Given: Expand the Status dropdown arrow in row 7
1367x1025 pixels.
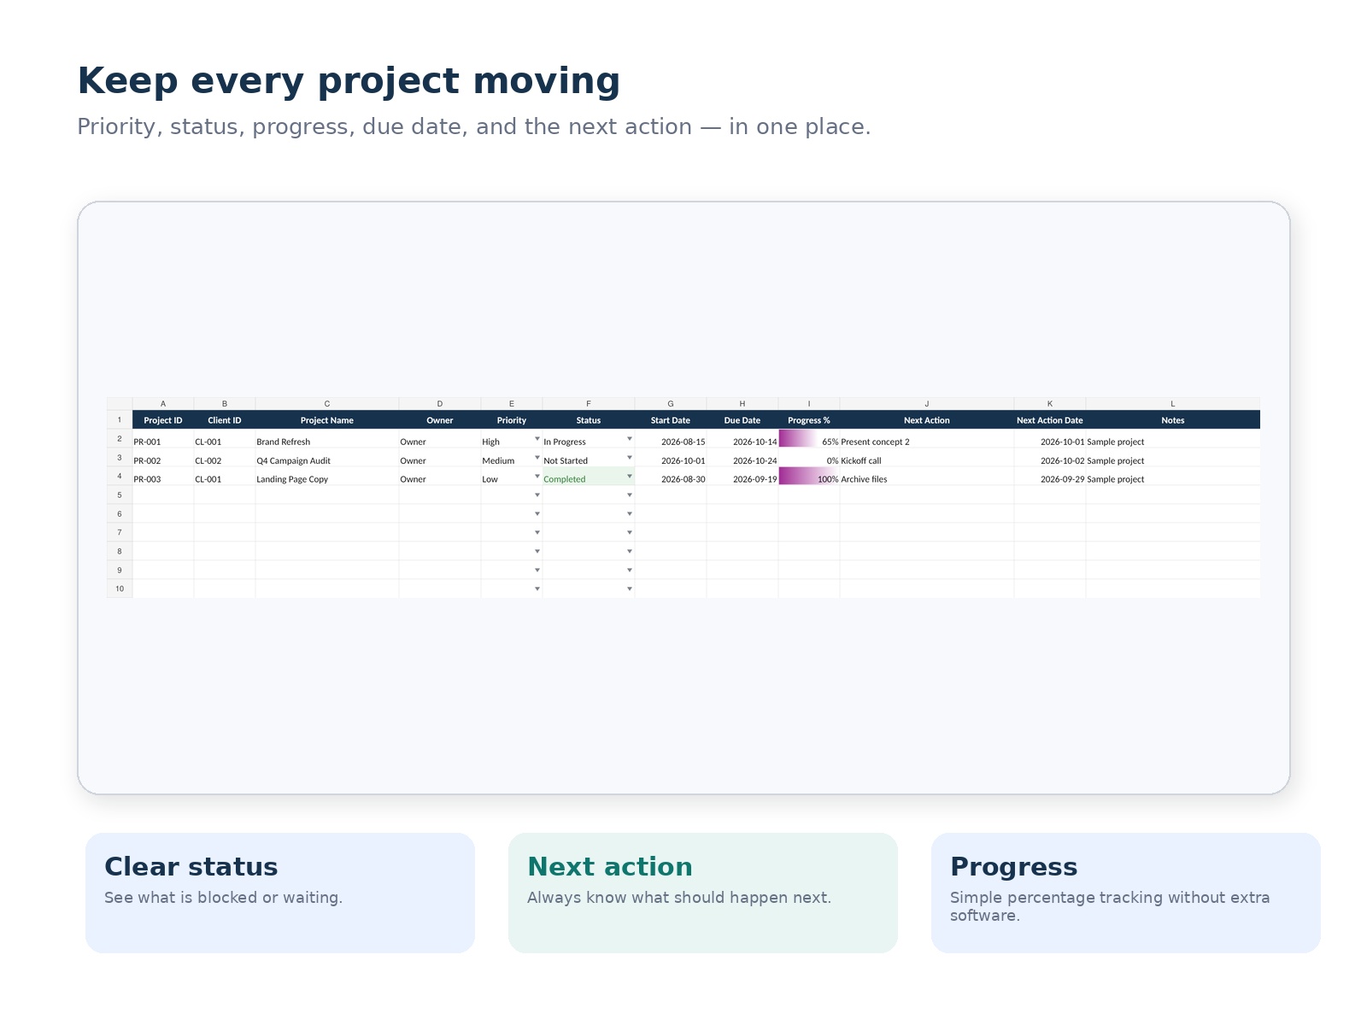Looking at the screenshot, I should [x=630, y=533].
